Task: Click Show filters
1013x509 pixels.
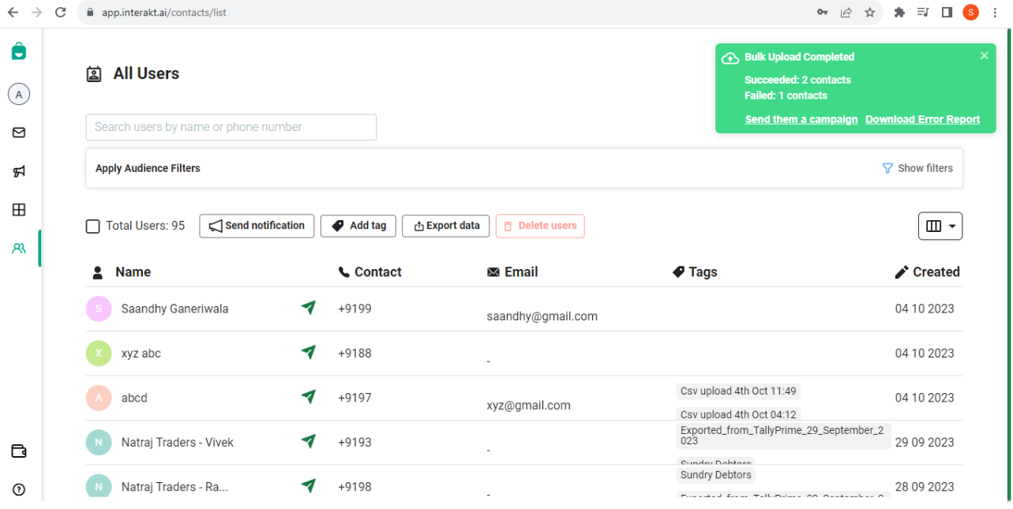Action: coord(917,168)
